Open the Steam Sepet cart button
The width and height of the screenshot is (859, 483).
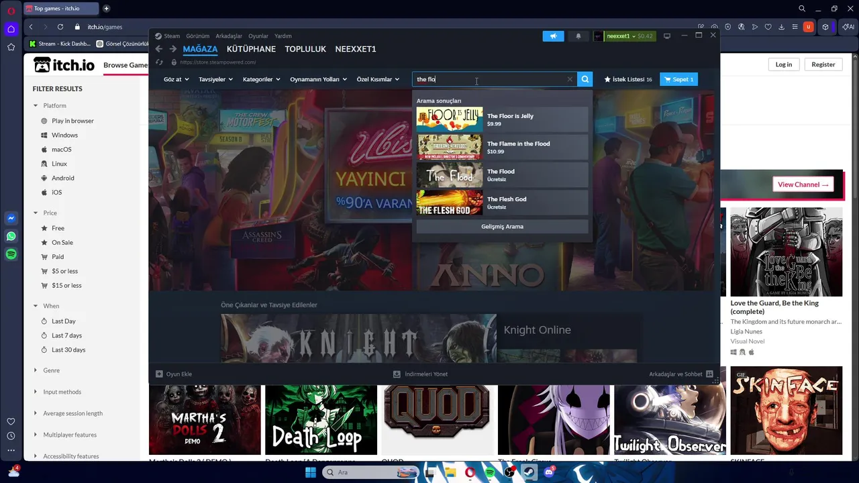(x=678, y=79)
